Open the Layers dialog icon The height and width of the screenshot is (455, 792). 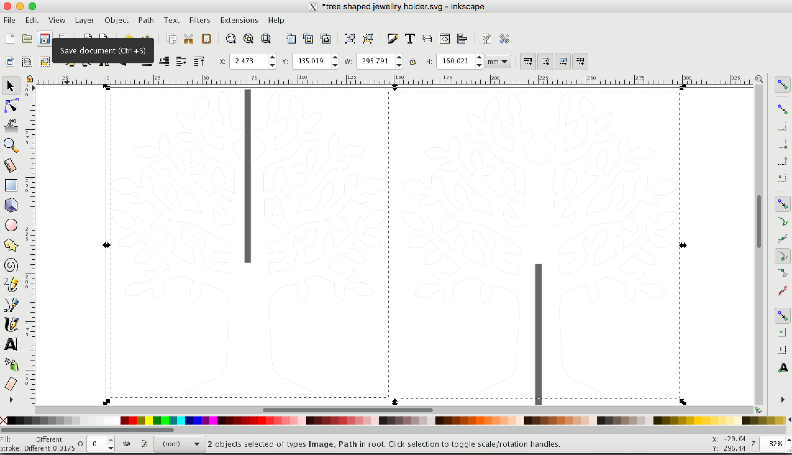[x=427, y=39]
